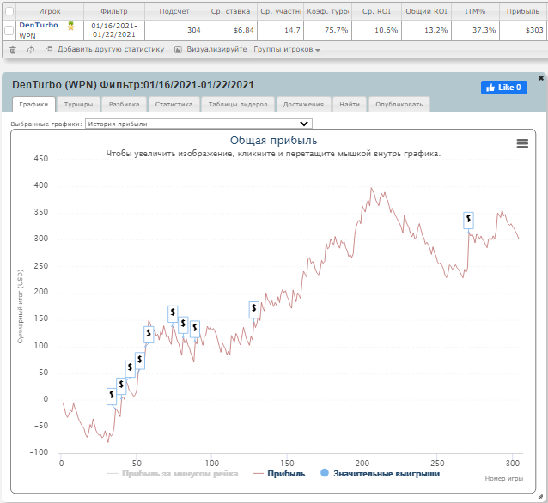The height and width of the screenshot is (503, 548).
Task: Open the Достижения tab
Action: pyautogui.click(x=303, y=105)
